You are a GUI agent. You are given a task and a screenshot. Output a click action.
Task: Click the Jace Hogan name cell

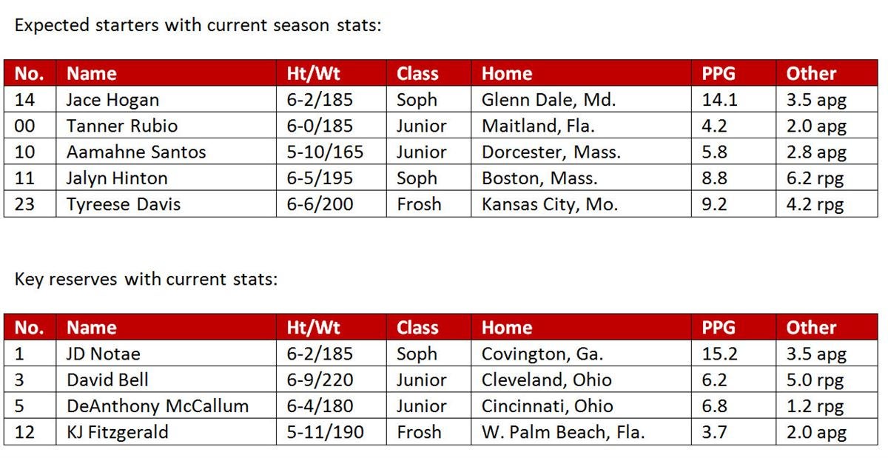pyautogui.click(x=166, y=100)
